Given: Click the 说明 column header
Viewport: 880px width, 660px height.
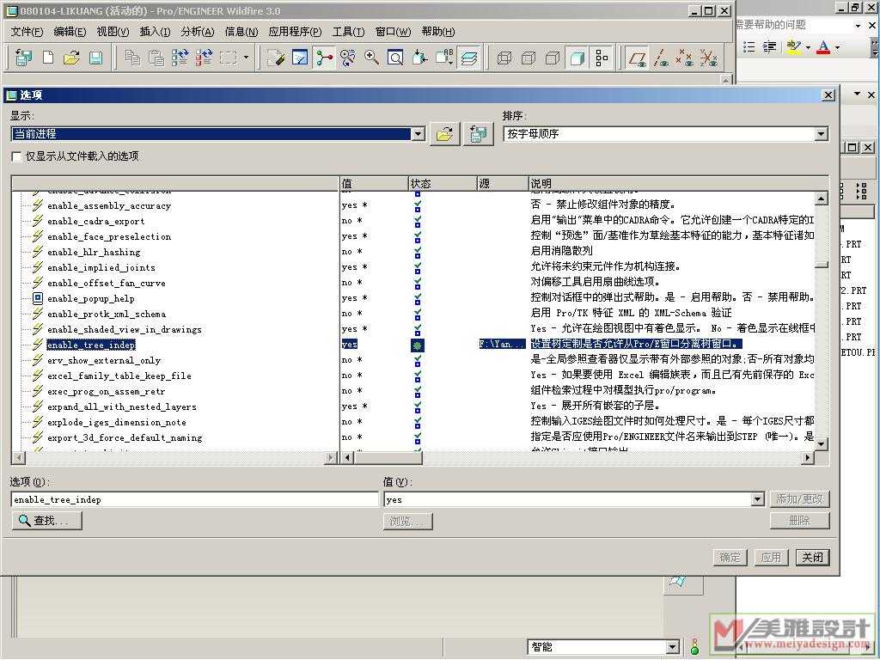Looking at the screenshot, I should [678, 184].
